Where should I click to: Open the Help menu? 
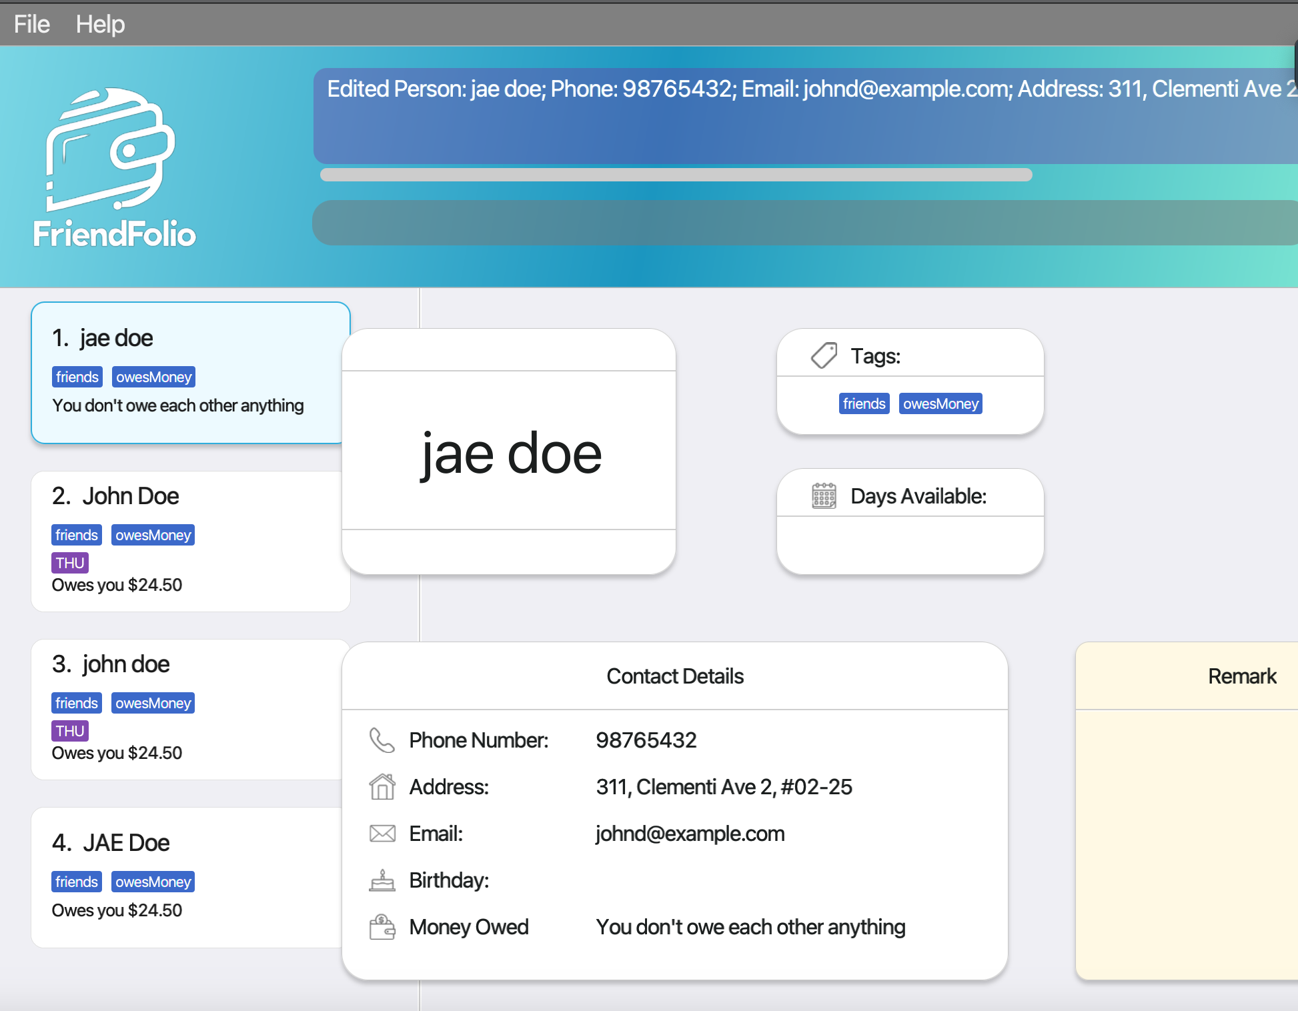point(100,24)
